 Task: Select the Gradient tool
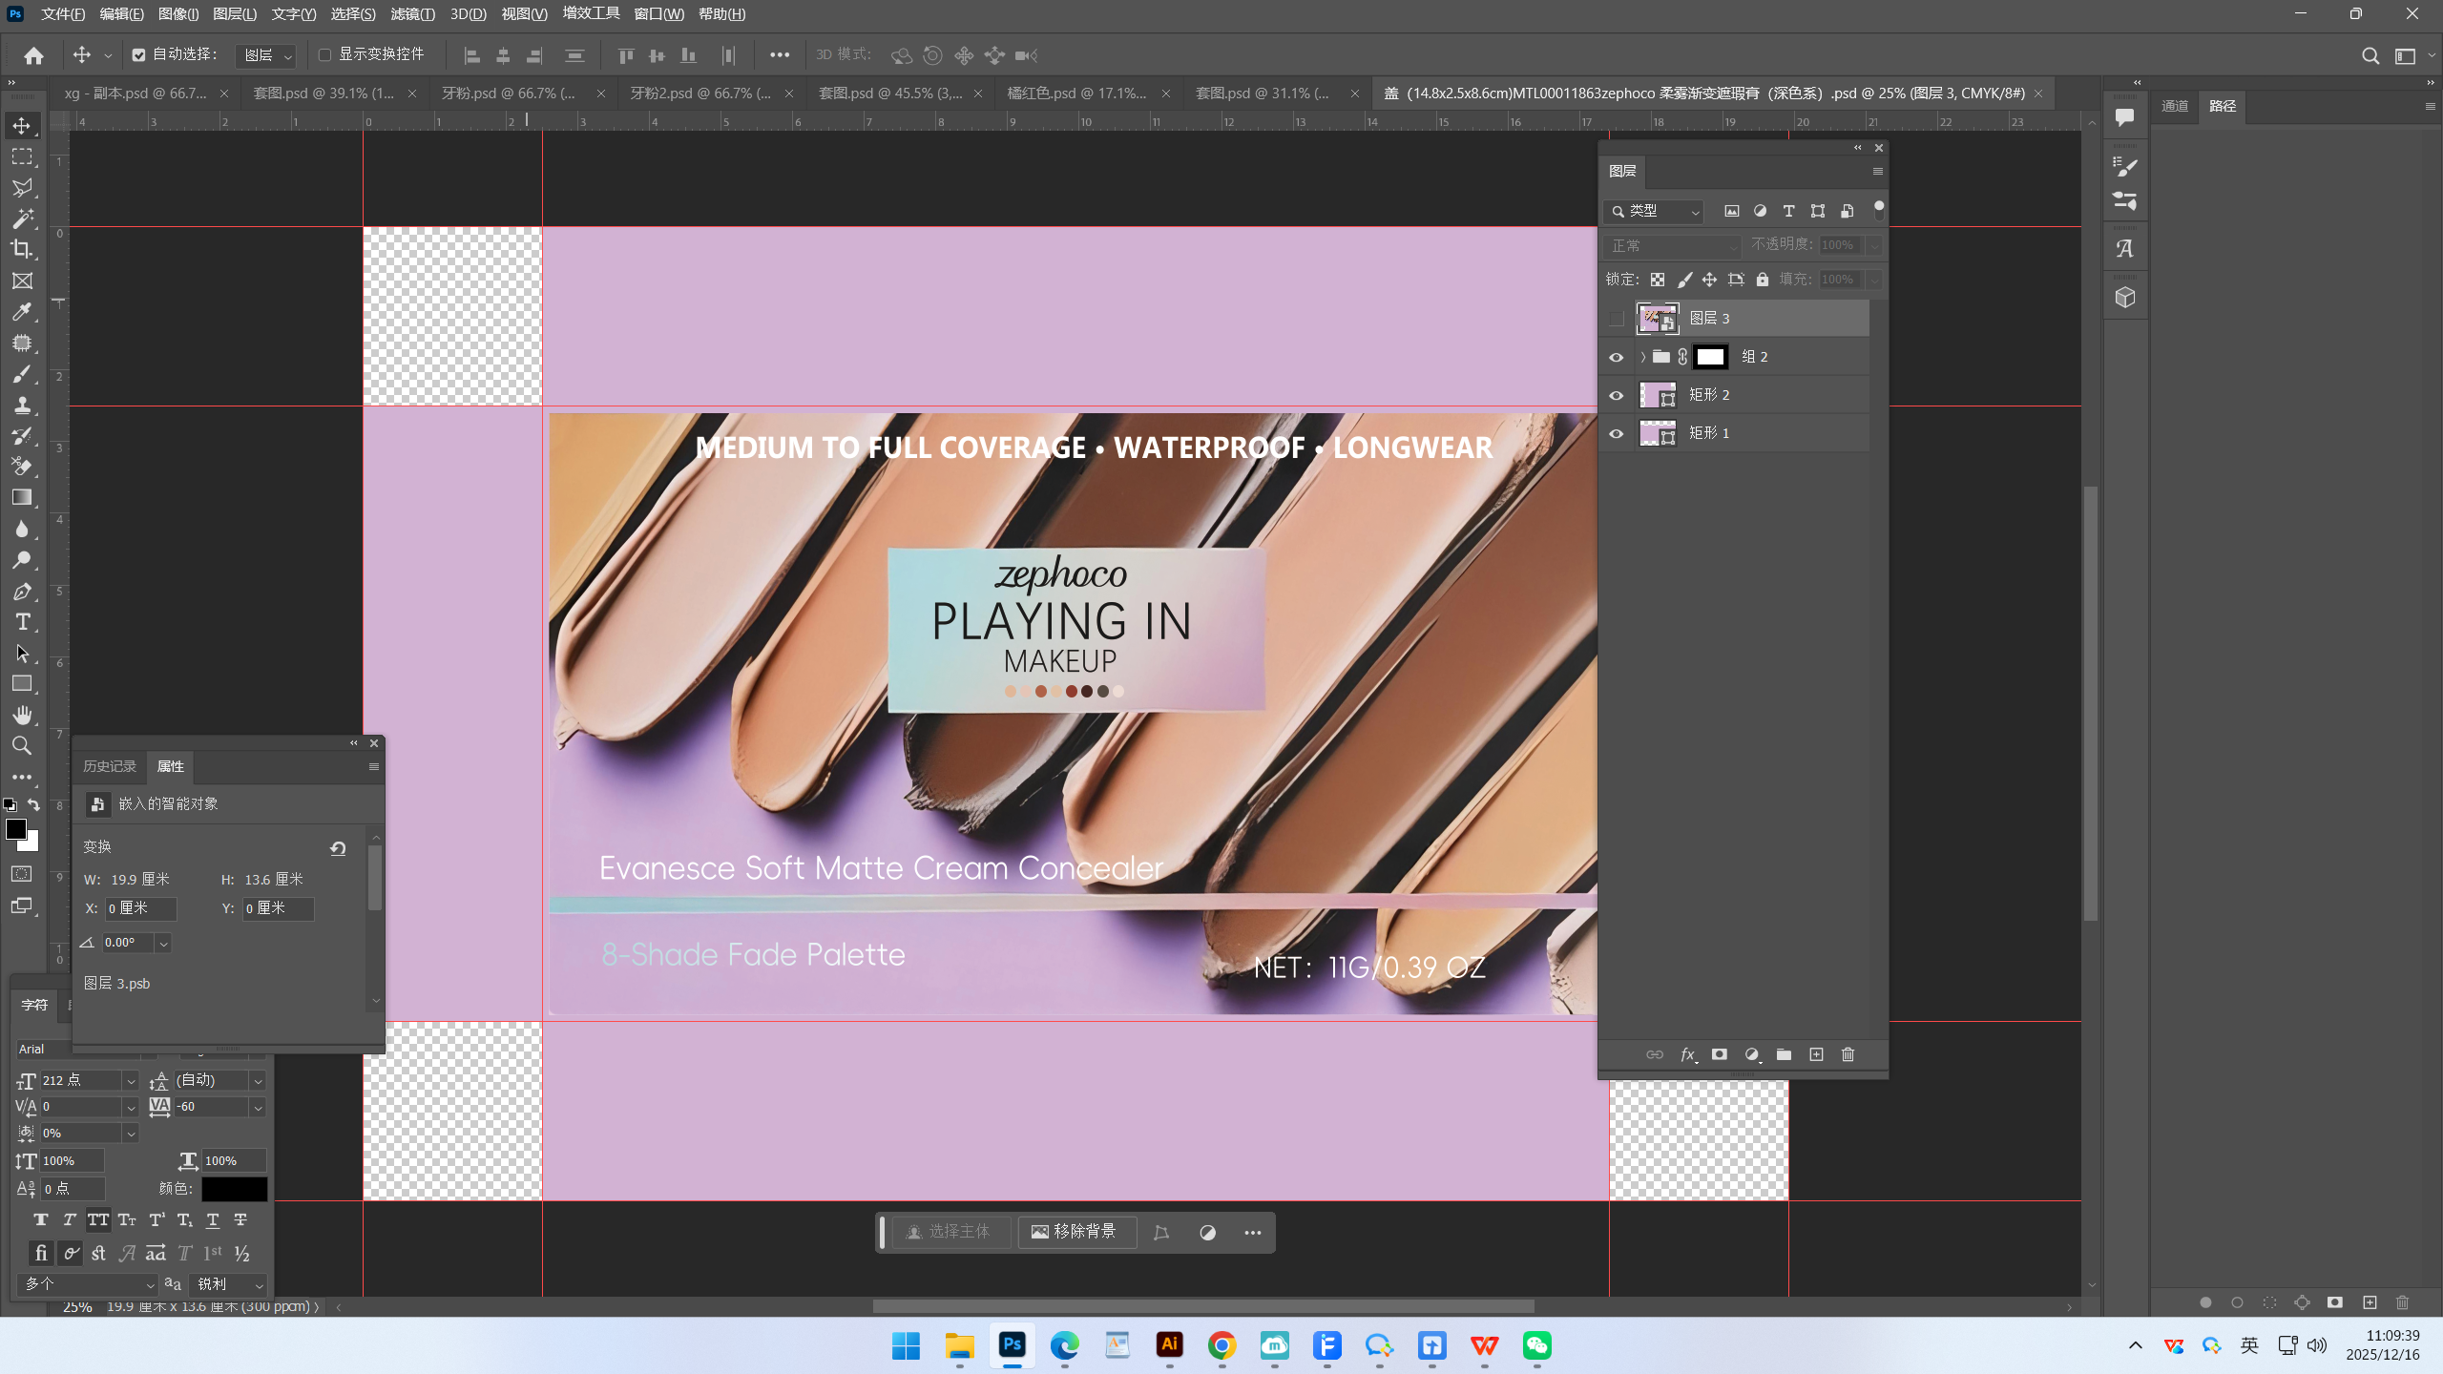(22, 497)
